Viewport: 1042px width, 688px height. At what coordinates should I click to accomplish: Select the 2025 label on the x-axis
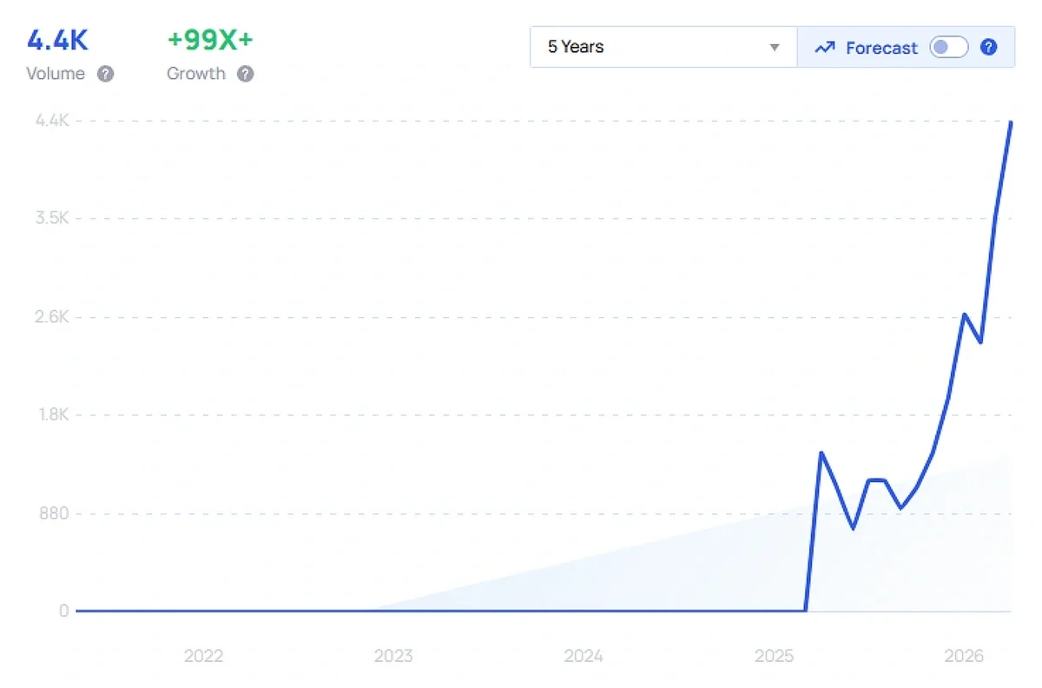click(x=774, y=656)
